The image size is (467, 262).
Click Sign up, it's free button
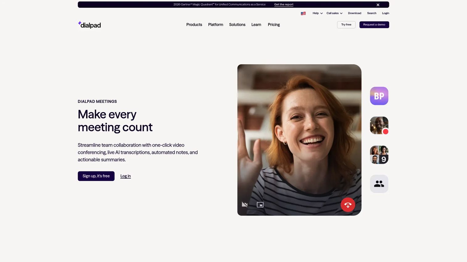[96, 176]
